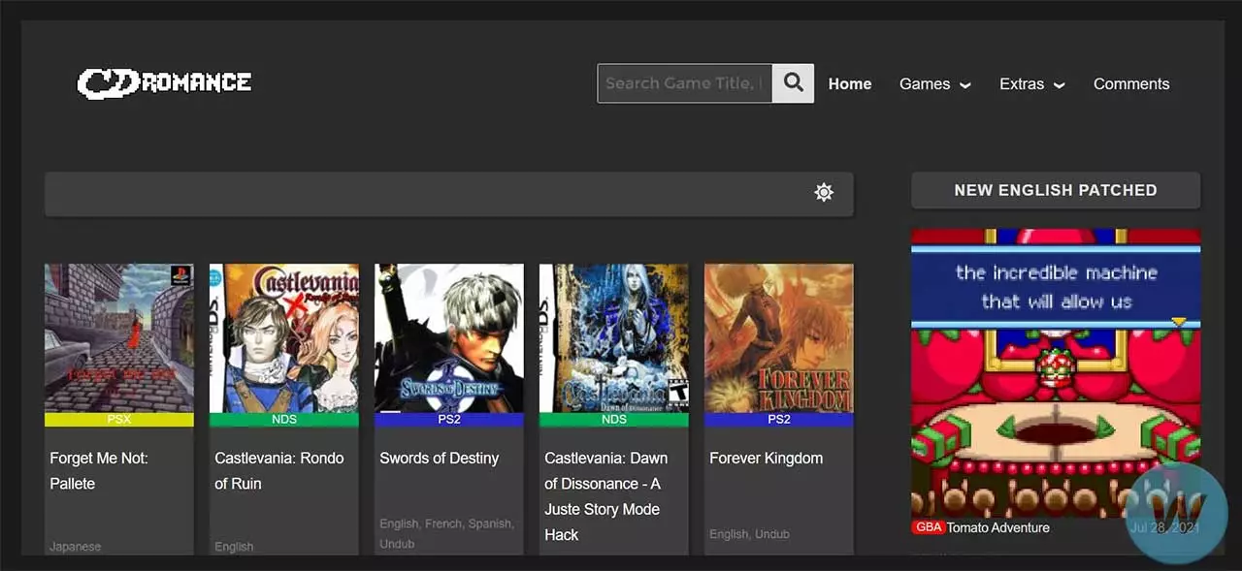Screen dimensions: 1242x571
Task: Open the Forget Me Not: Pallete cover image
Action: pyautogui.click(x=119, y=338)
